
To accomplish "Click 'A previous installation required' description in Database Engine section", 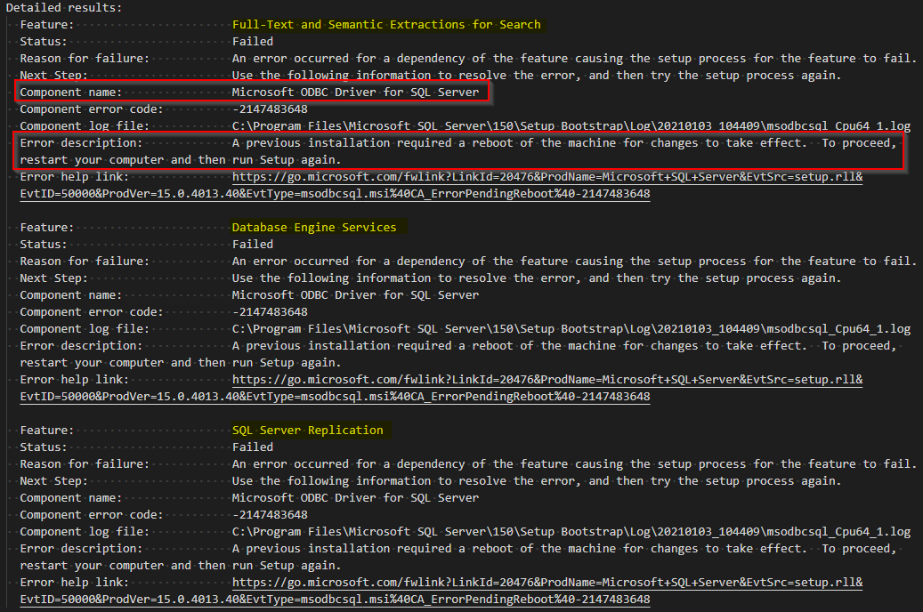I will [564, 346].
